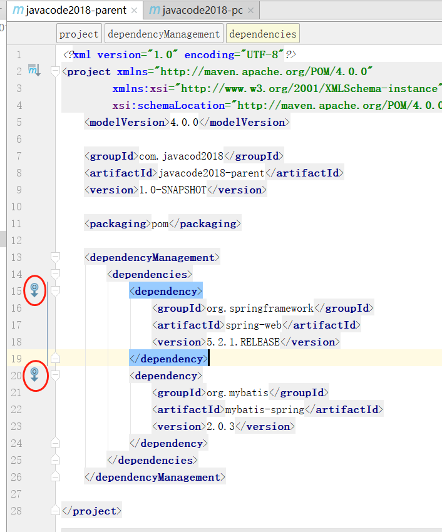
Task: Jump to the dependencyManagement breadcrumb
Action: (x=164, y=34)
